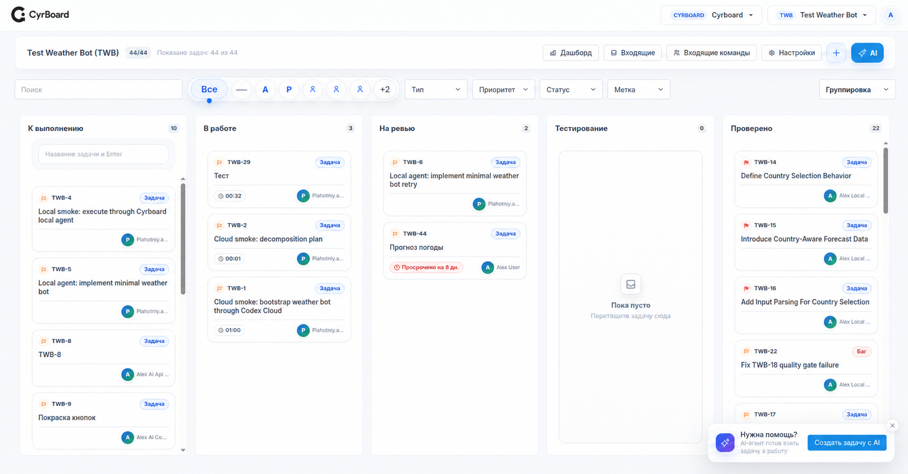Filter by assignee avatar P
Viewport: 908px width, 474px height.
(x=289, y=89)
